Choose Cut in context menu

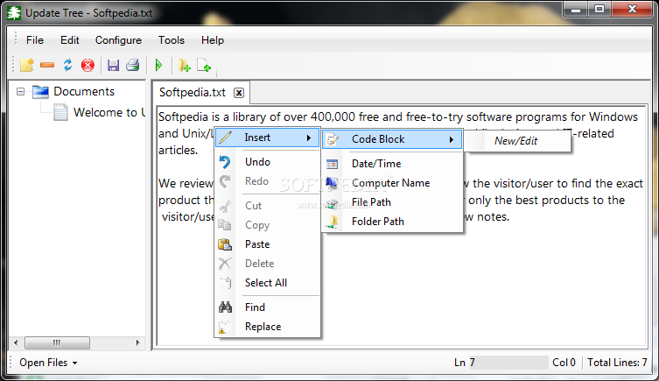(268, 206)
